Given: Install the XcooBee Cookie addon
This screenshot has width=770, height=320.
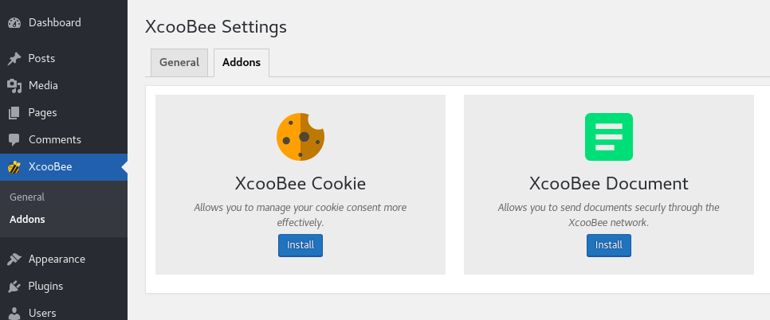Looking at the screenshot, I should (301, 245).
